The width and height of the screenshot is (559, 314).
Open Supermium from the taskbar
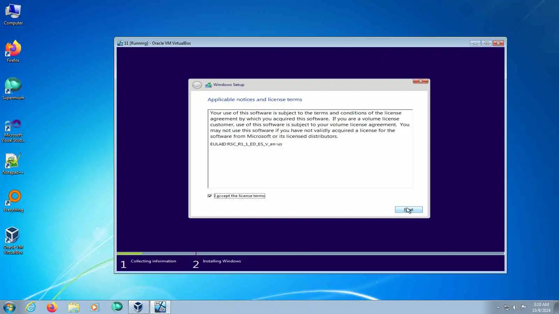[117, 307]
